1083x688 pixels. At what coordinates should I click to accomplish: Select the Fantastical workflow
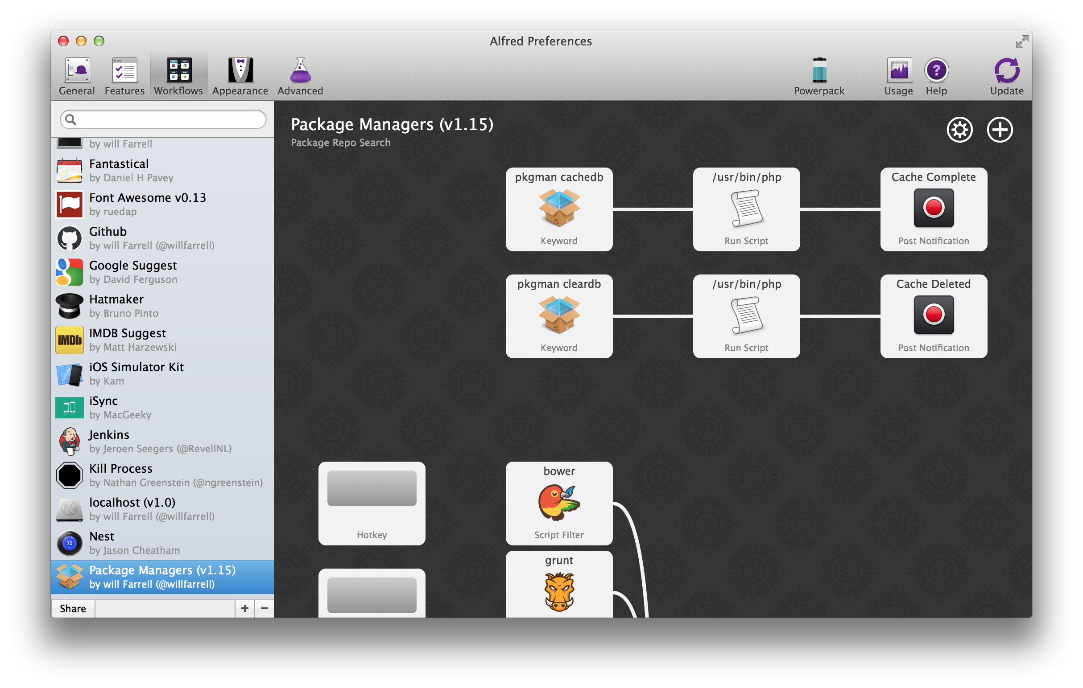162,171
